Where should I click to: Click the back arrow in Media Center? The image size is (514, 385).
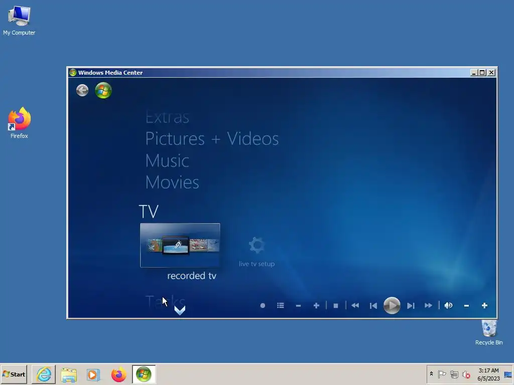click(82, 90)
